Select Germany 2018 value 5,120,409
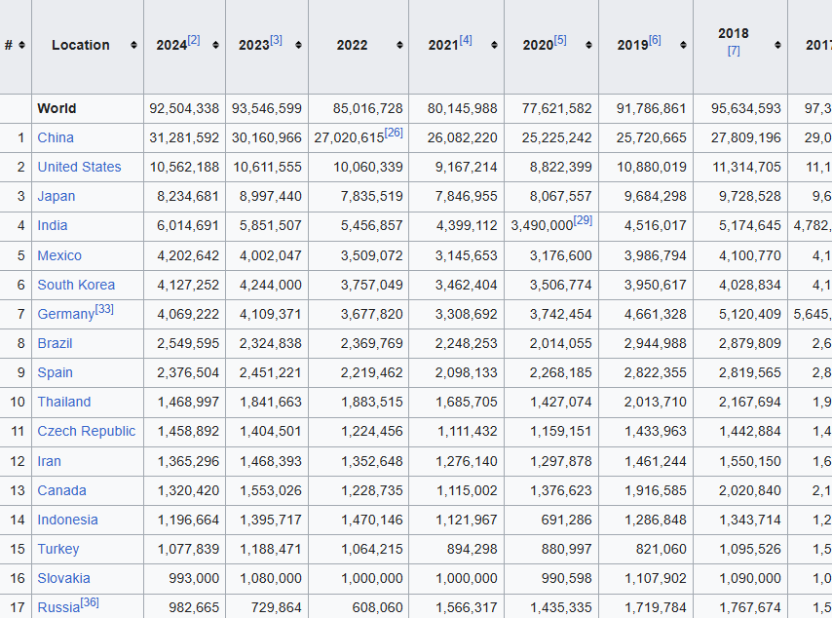The width and height of the screenshot is (832, 618). click(x=750, y=314)
